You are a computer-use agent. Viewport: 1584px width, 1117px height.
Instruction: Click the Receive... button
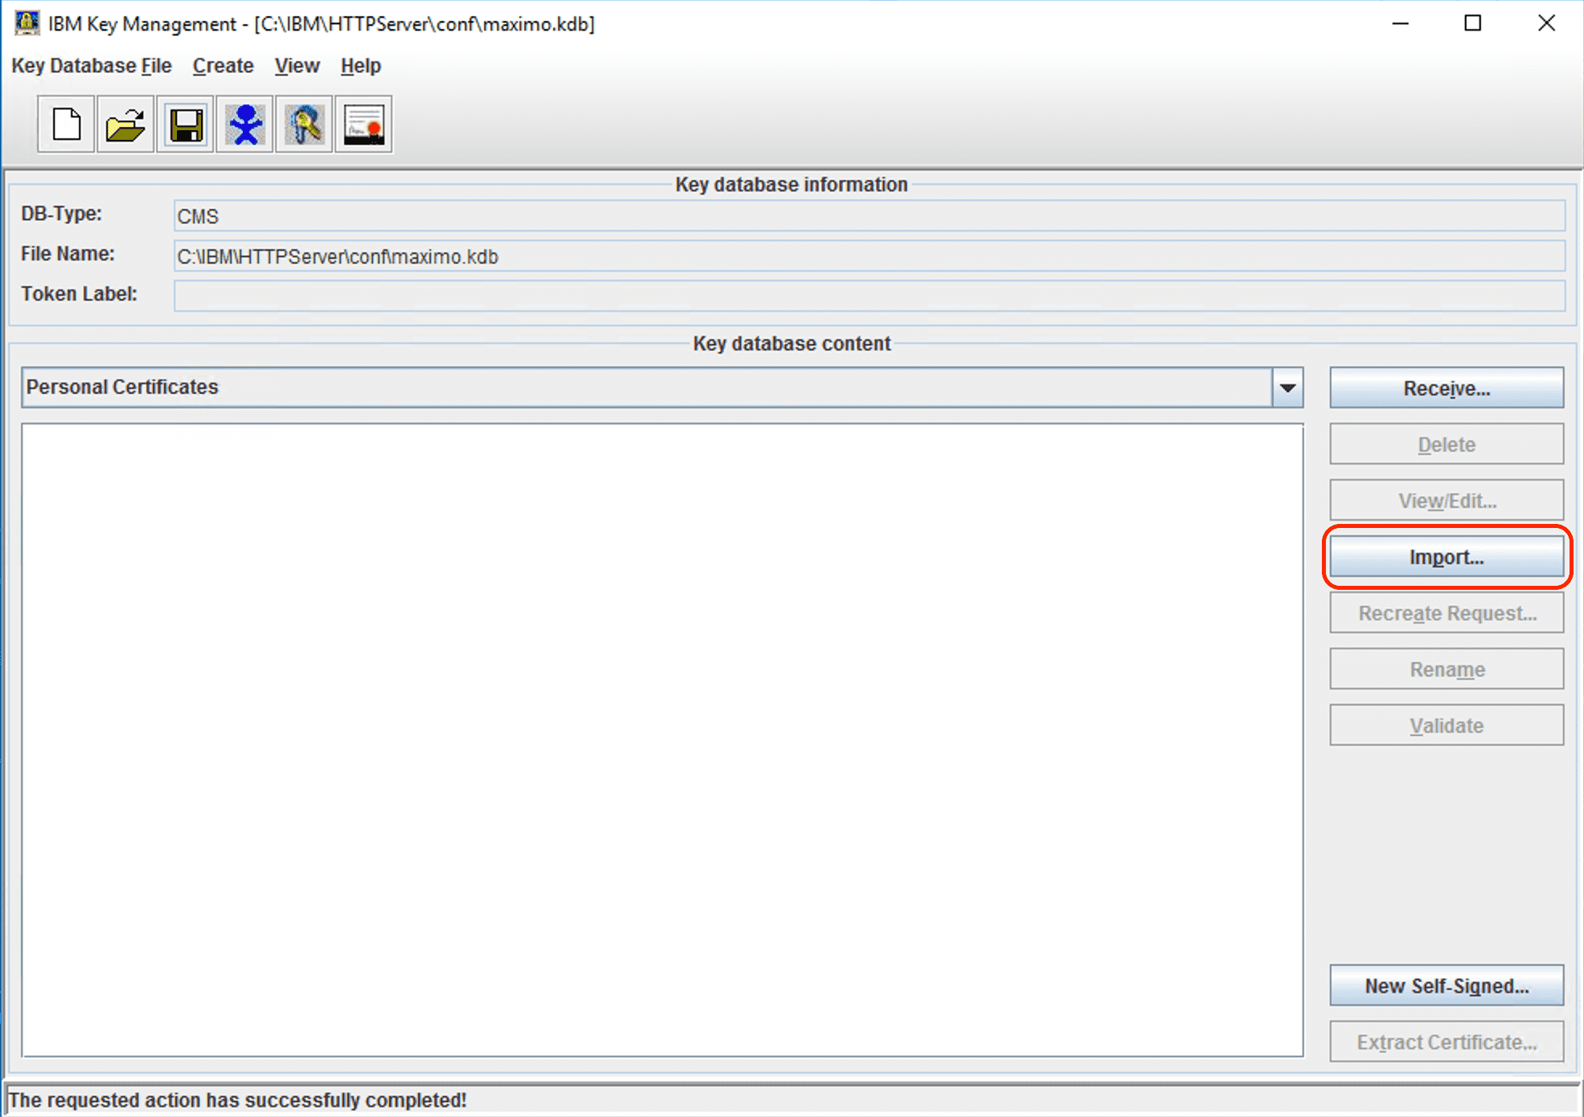[x=1447, y=388]
